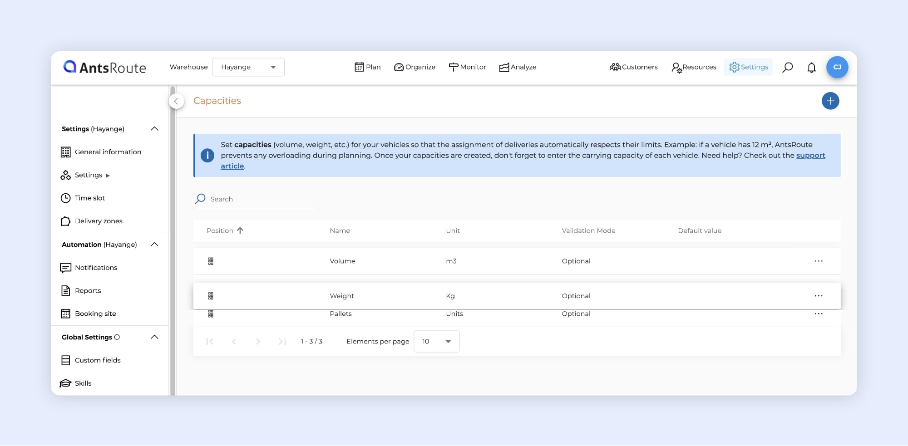Go to the Plan menu
This screenshot has height=446, width=908.
[367, 67]
